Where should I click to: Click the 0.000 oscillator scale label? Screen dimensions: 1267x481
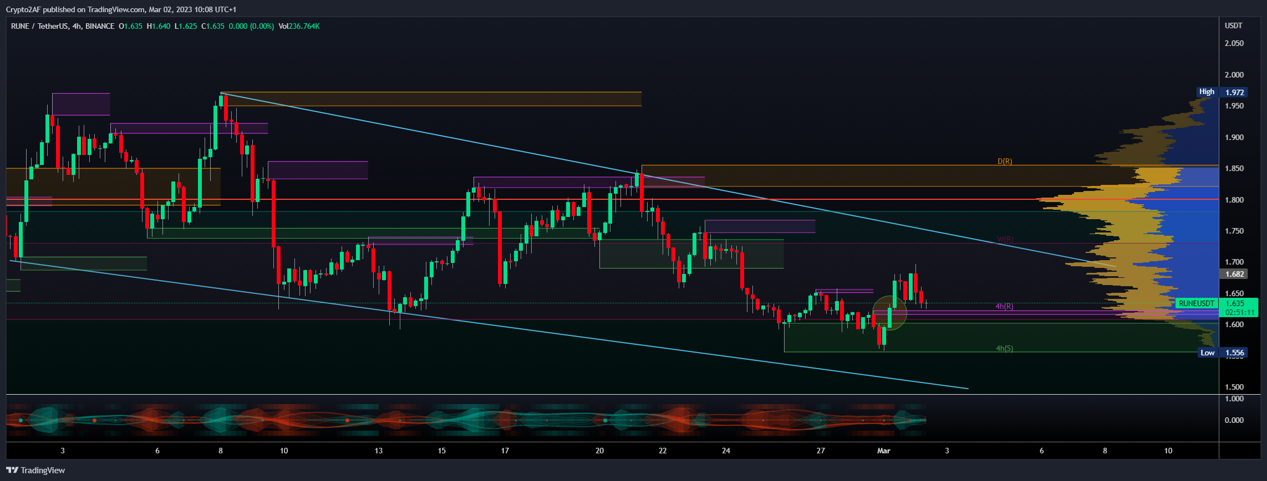pyautogui.click(x=1234, y=420)
